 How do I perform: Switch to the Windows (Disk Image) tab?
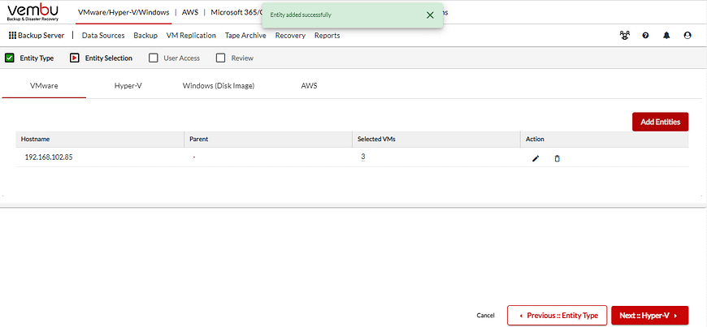tap(218, 85)
